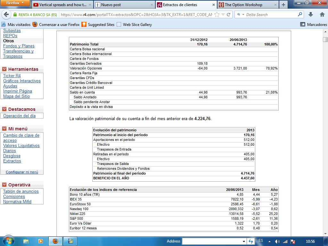Open the Suggested Sites bookmark
This screenshot has height=246, width=328.
98,24
